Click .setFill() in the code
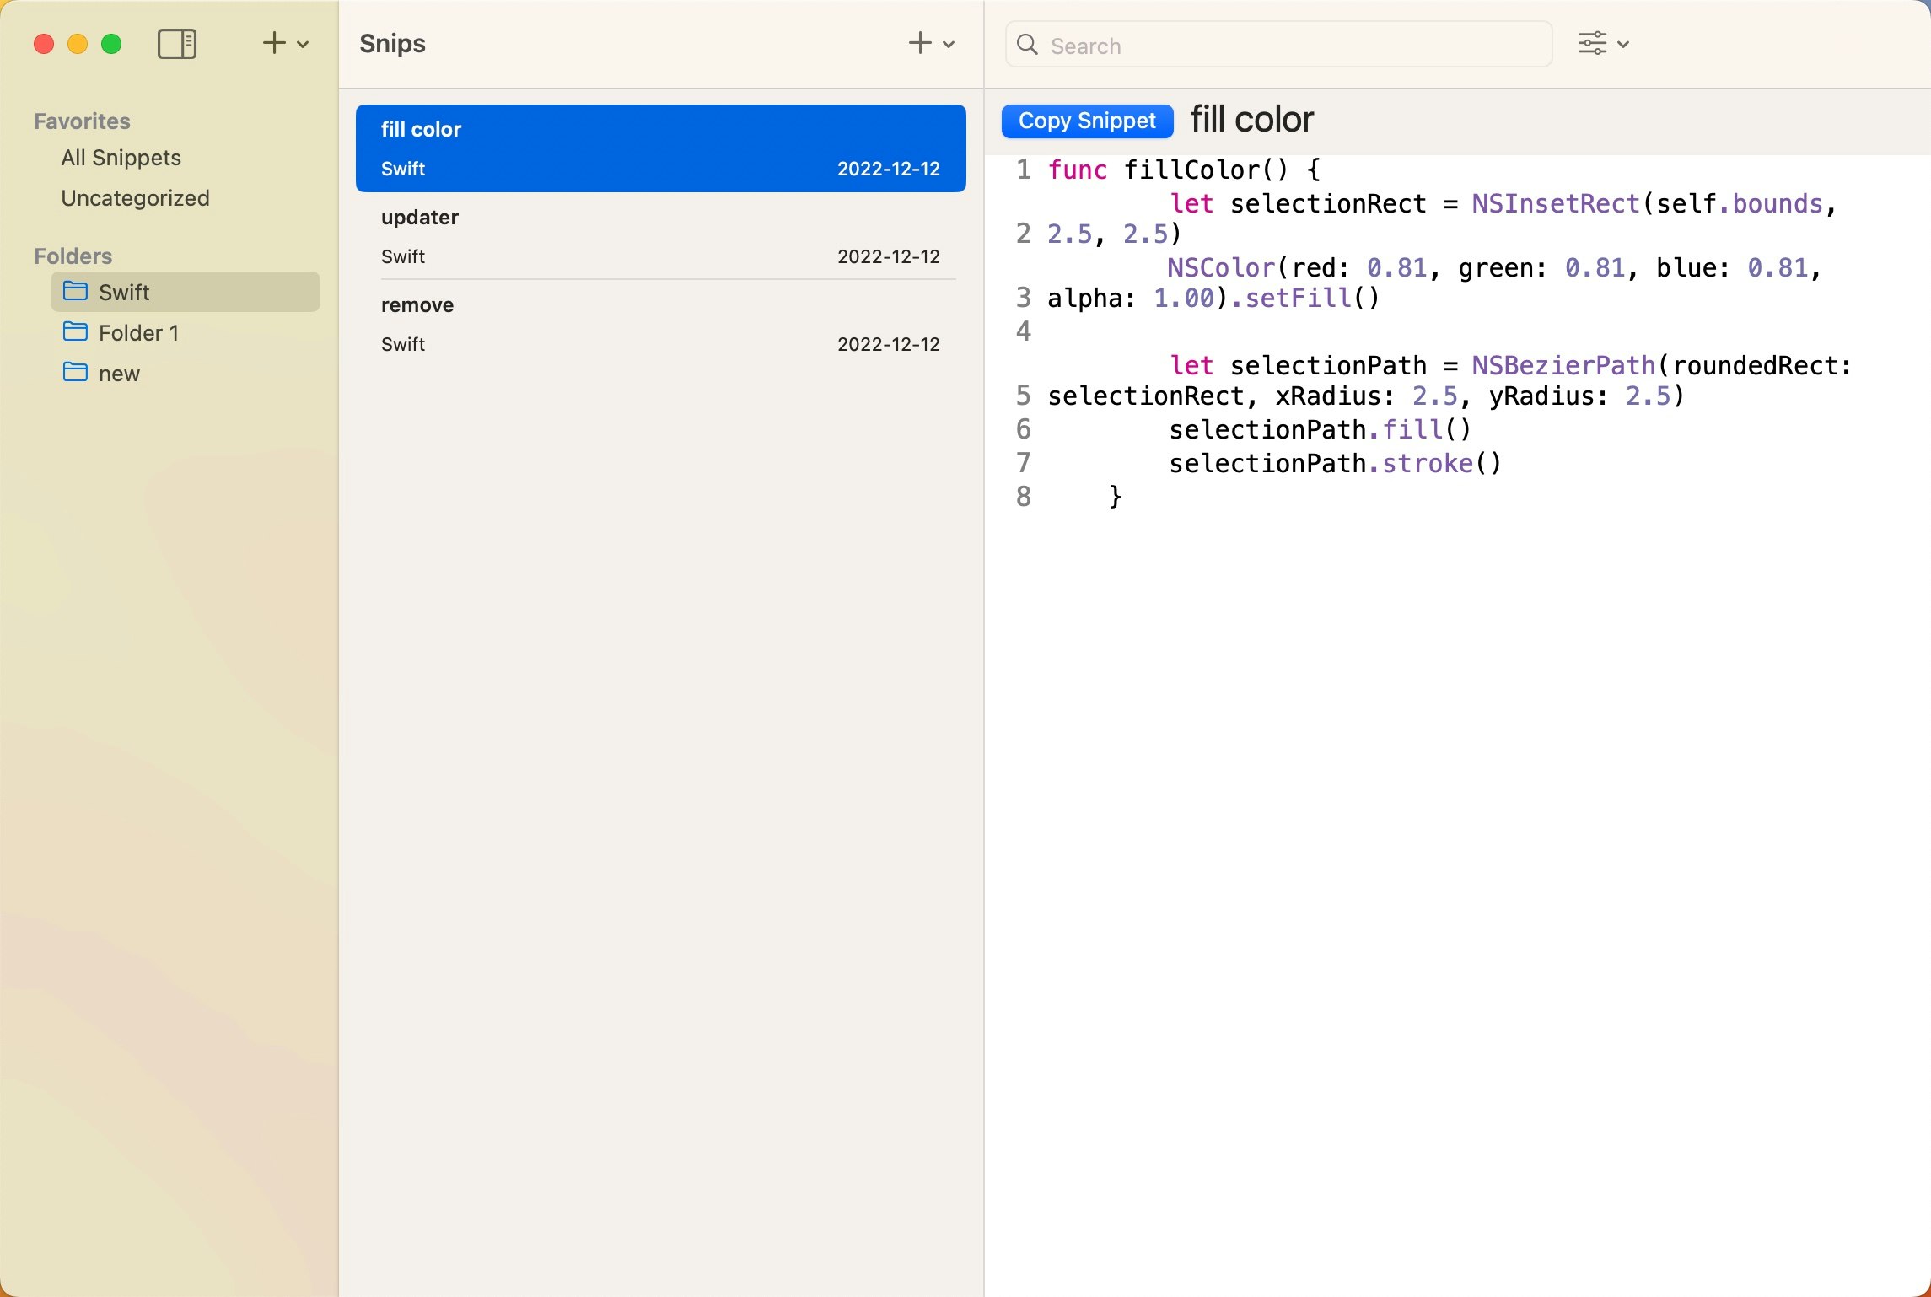 pos(1304,298)
